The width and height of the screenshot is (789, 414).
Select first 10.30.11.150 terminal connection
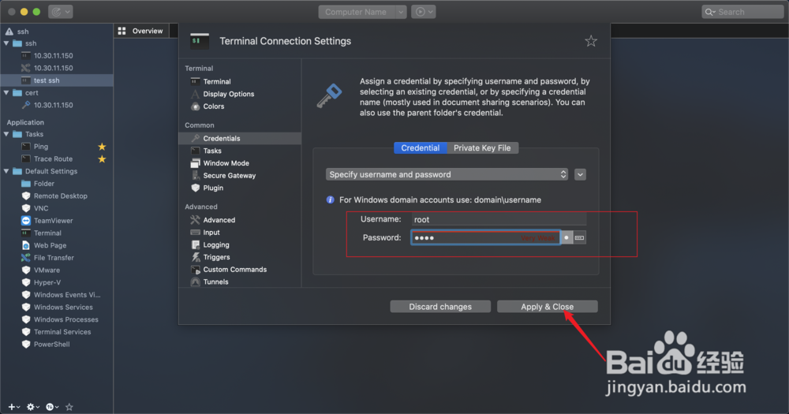pyautogui.click(x=54, y=56)
